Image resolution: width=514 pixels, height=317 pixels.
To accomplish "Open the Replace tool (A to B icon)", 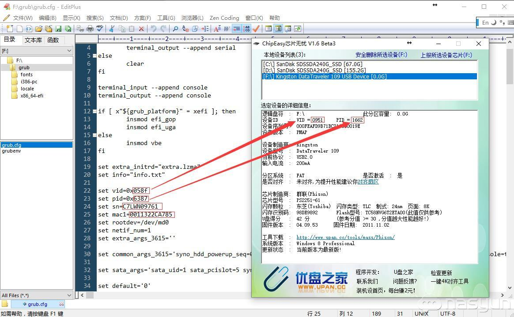I will coord(185,29).
